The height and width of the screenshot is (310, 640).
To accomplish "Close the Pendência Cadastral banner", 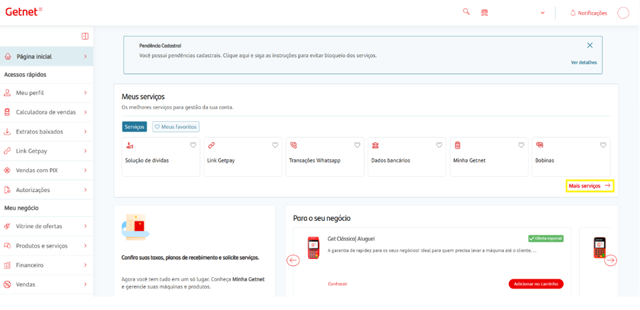I will pos(590,46).
